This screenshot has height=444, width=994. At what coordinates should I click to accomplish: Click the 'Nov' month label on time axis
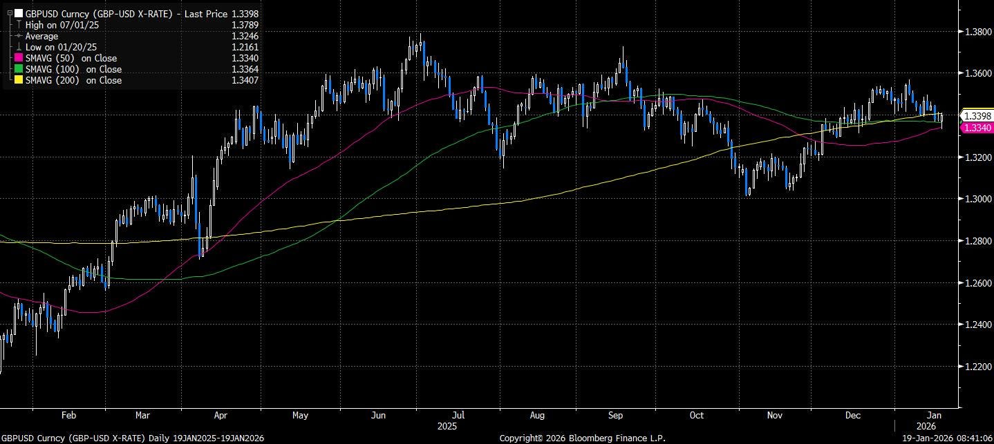point(774,416)
